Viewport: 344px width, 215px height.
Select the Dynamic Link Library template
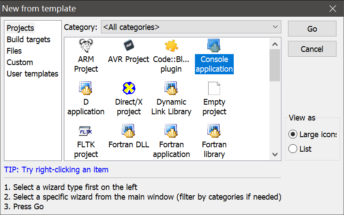171,88
